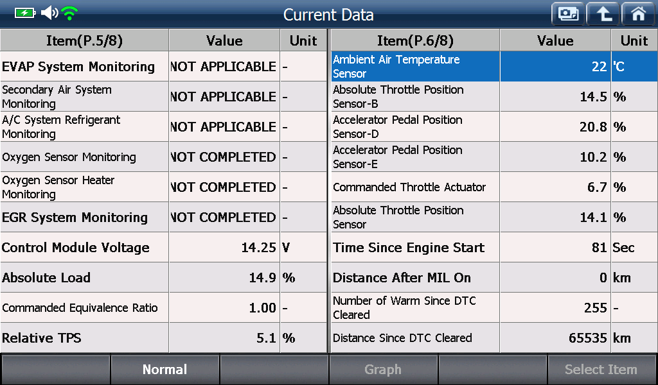Check the battery status icon
658x385 pixels.
click(25, 13)
